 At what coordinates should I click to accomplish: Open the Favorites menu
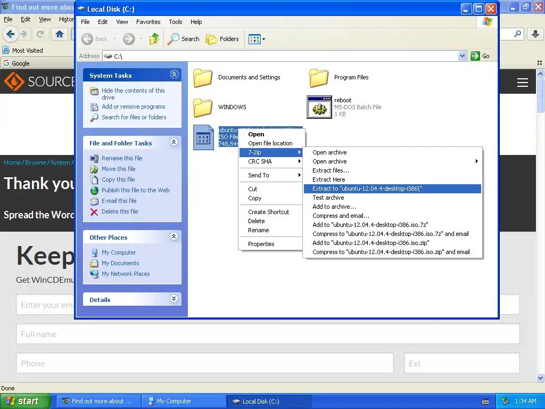coord(148,22)
